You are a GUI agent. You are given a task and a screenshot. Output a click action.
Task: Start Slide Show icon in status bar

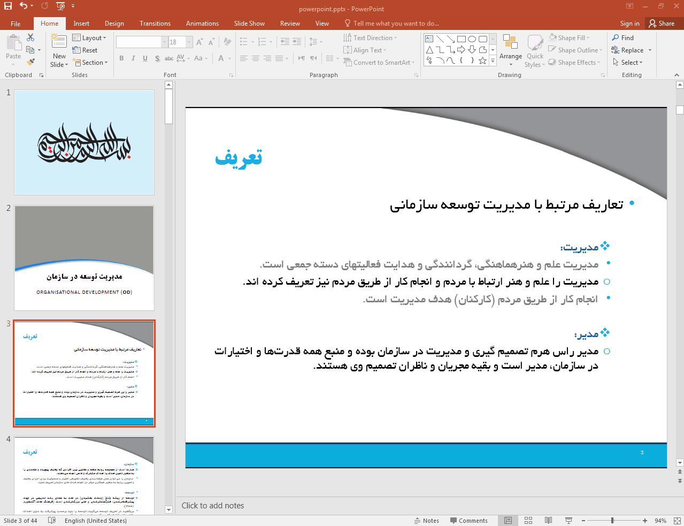(568, 520)
